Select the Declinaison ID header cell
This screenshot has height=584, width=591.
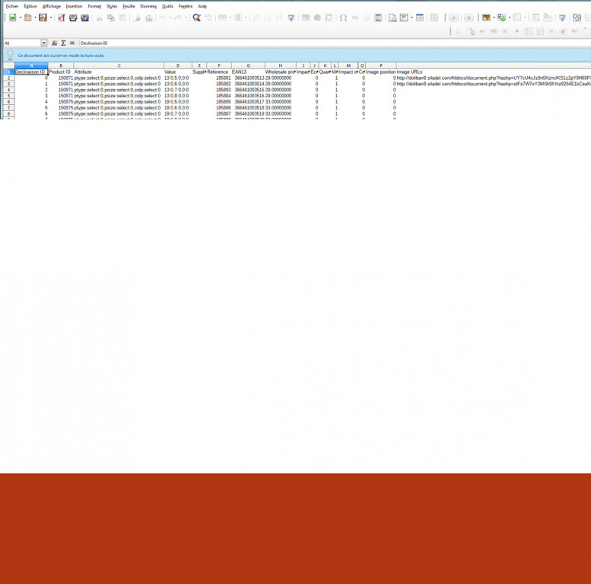(x=31, y=72)
